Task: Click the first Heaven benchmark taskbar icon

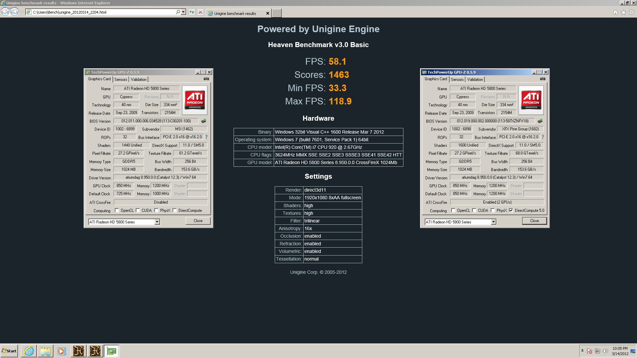Action: [x=79, y=351]
